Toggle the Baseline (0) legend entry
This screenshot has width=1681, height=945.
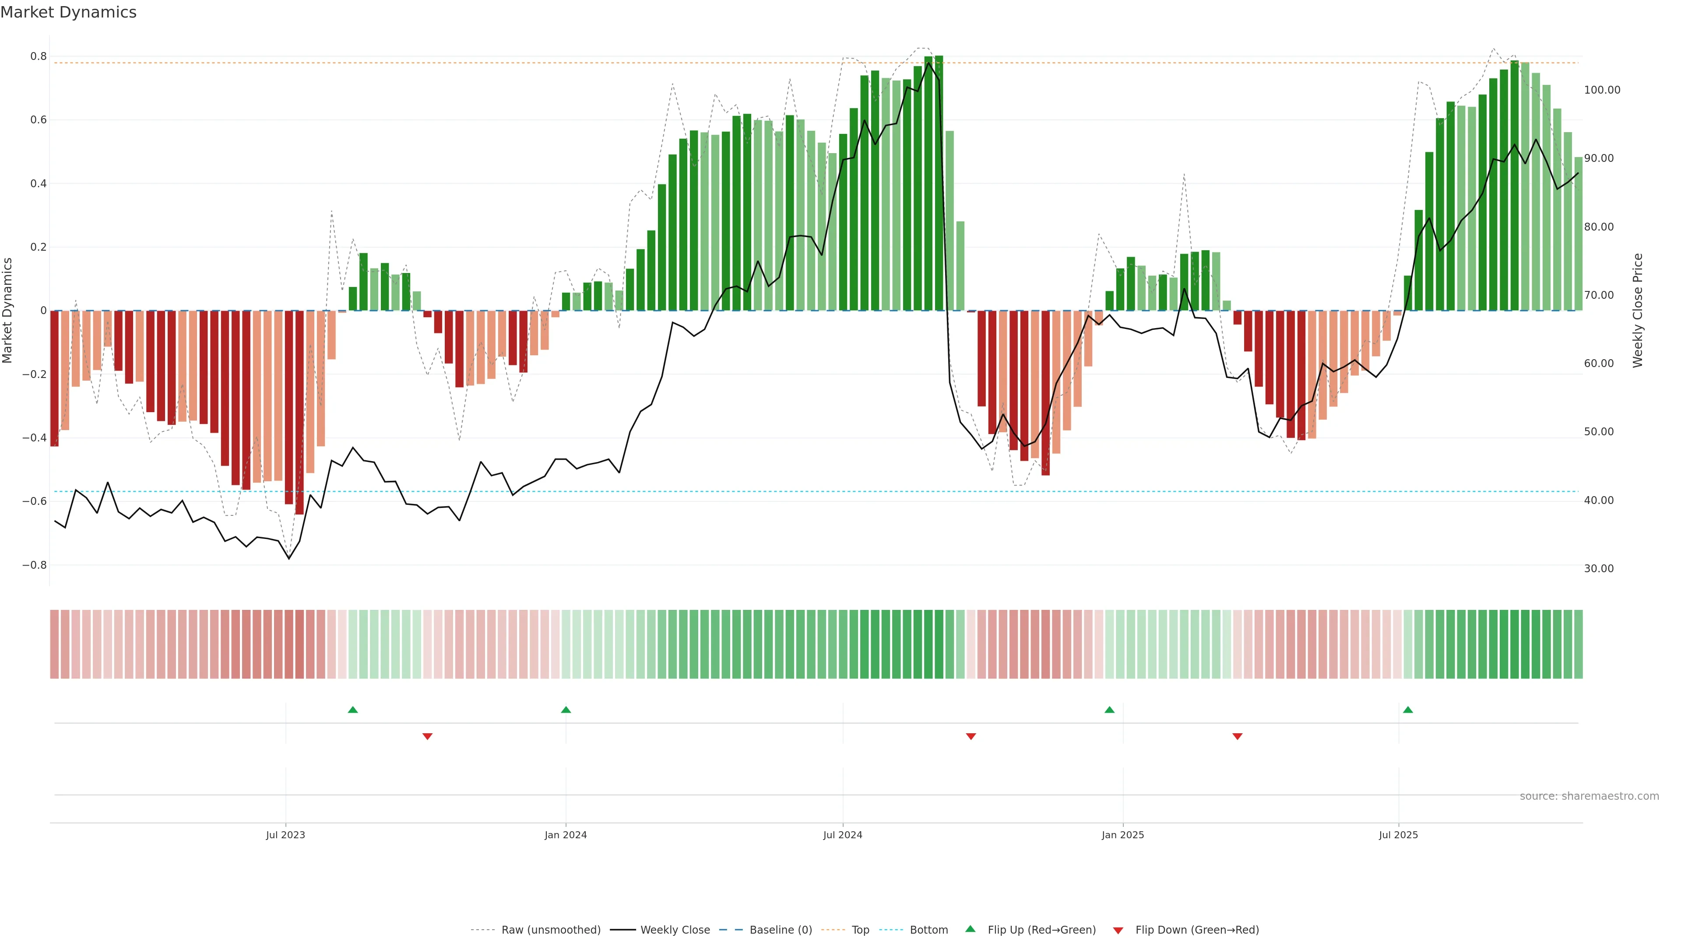781,930
